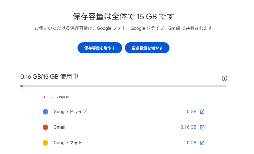Click the ストレージの詳細 section label
This screenshot has height=154, width=254.
(55, 97)
